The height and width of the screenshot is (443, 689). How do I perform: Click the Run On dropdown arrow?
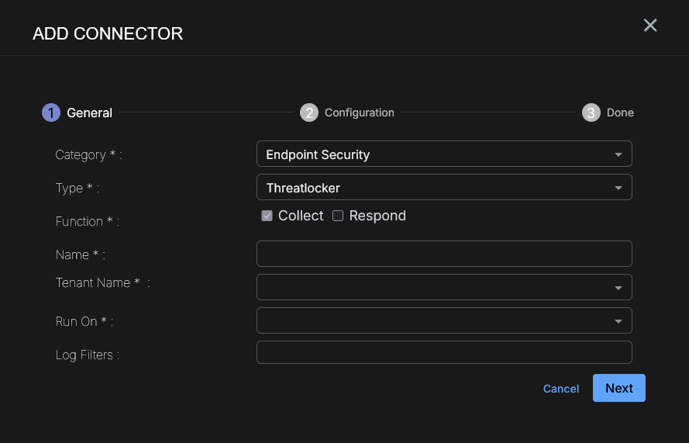pyautogui.click(x=618, y=321)
